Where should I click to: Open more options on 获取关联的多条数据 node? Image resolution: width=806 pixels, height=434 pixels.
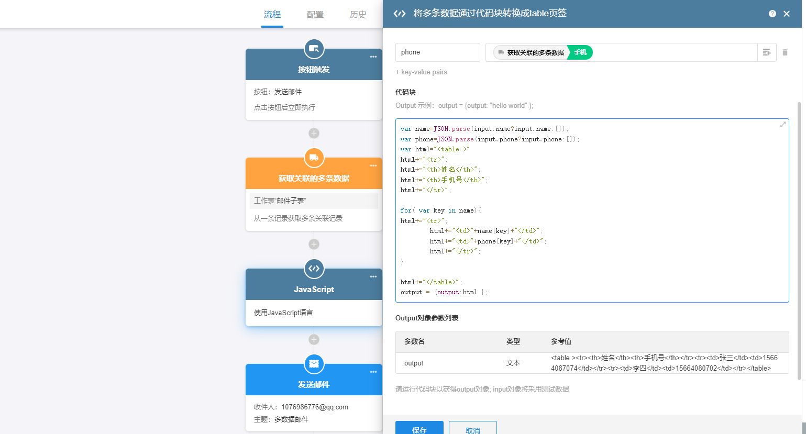[373, 166]
